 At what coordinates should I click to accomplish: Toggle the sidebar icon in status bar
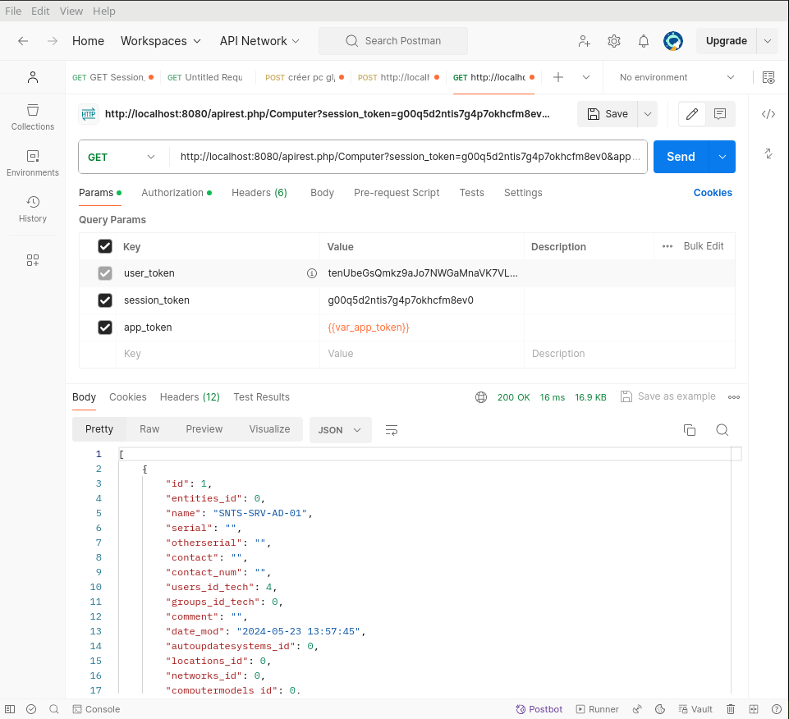[10, 709]
